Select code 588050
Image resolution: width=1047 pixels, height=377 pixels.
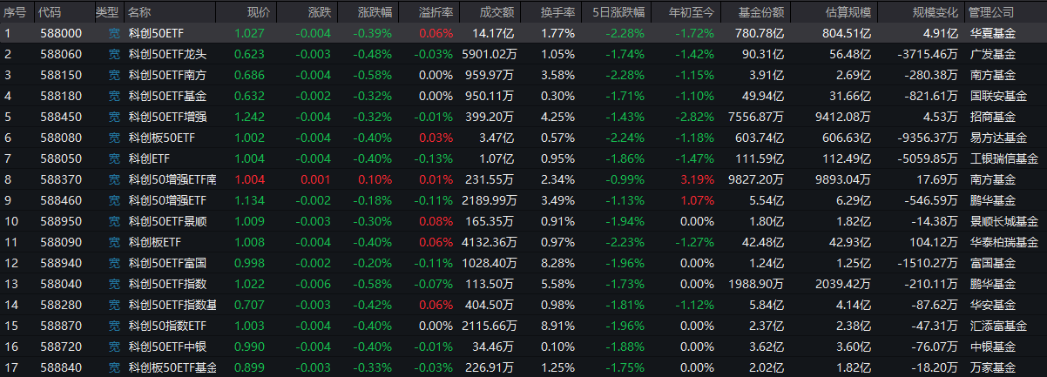coord(61,158)
